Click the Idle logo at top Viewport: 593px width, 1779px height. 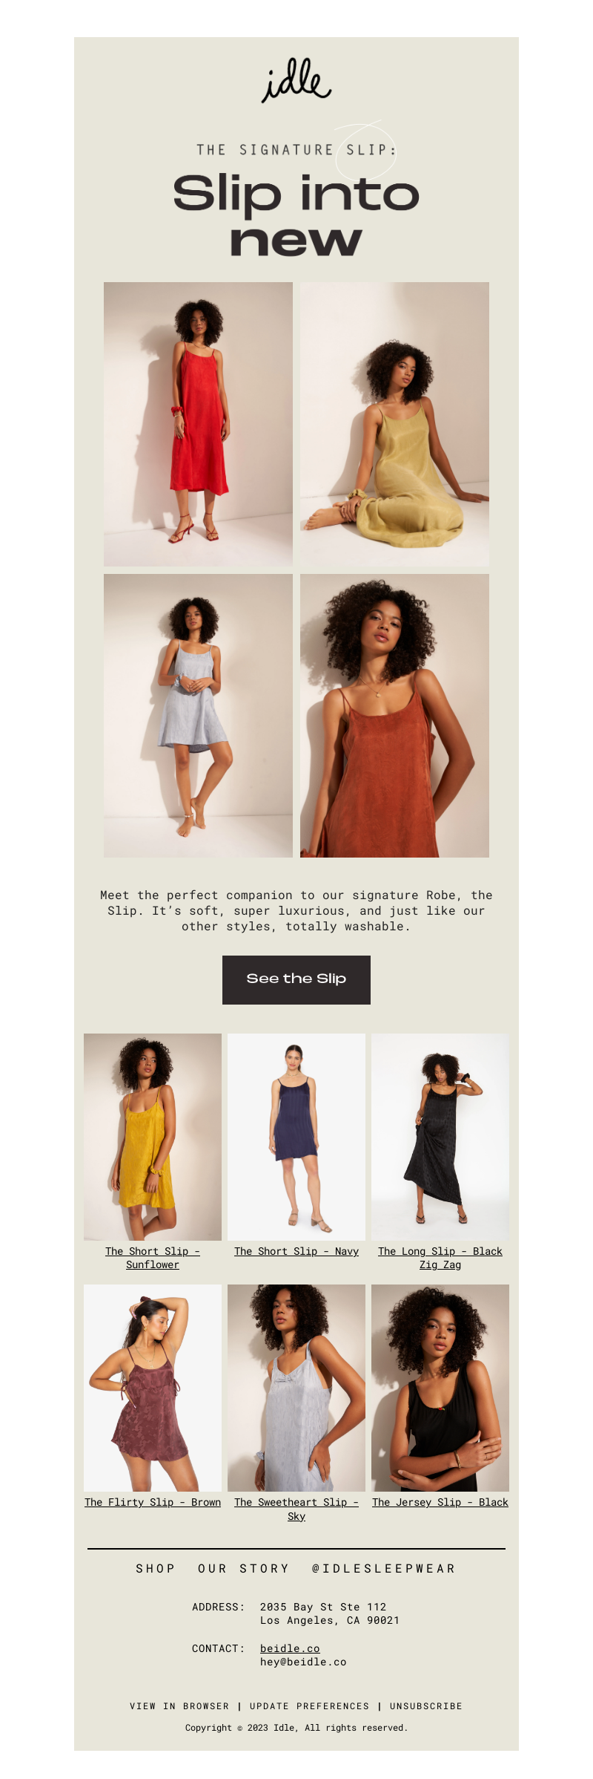click(296, 80)
